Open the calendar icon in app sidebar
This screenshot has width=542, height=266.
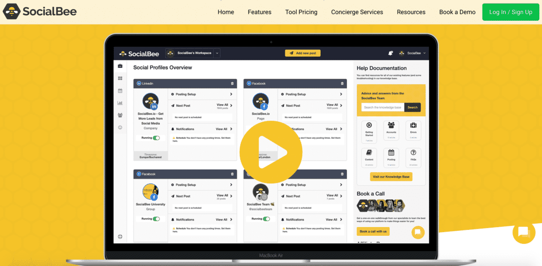click(120, 91)
